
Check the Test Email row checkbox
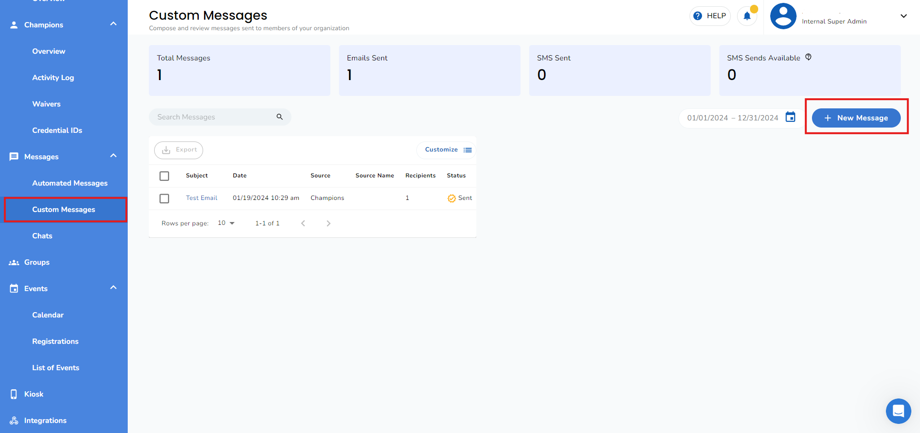pos(164,199)
